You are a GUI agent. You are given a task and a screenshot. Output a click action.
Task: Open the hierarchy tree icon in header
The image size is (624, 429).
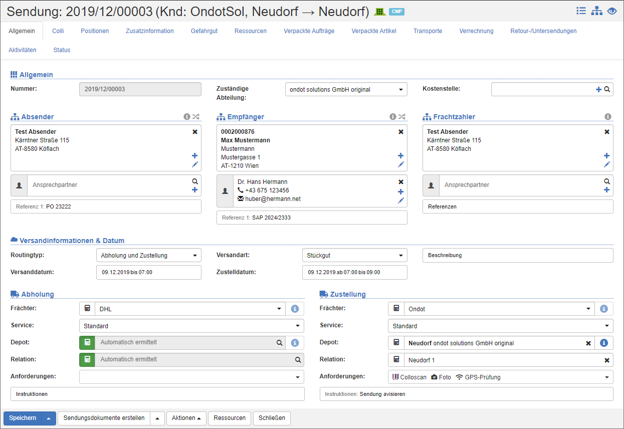click(x=596, y=11)
